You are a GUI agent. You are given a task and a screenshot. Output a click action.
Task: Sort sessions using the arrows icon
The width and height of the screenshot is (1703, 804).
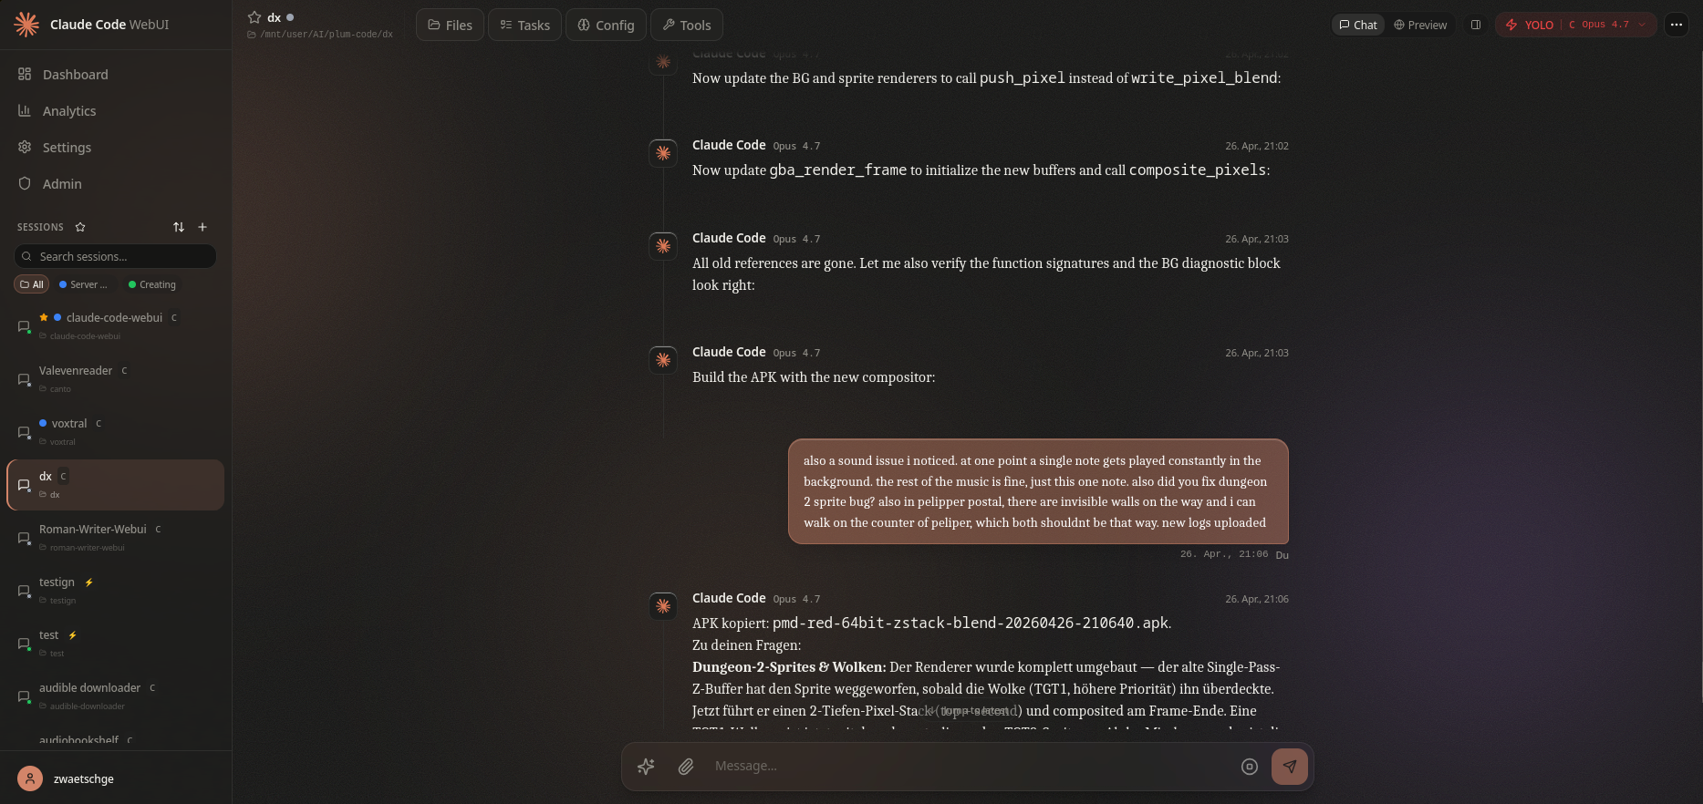(x=179, y=227)
